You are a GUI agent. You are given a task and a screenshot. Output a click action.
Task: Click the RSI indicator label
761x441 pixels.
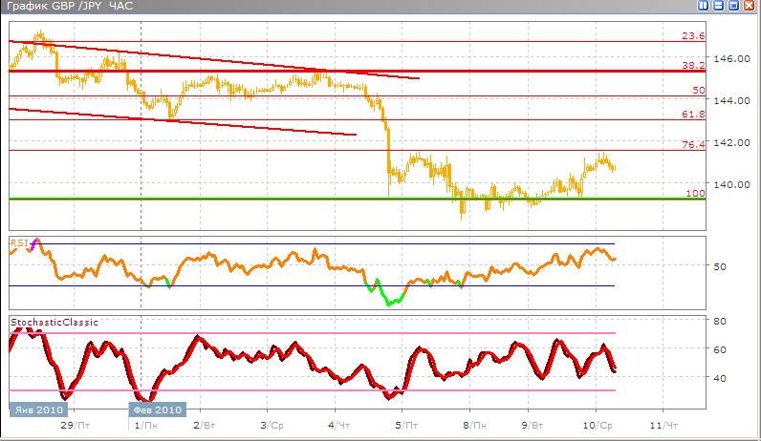coord(18,243)
